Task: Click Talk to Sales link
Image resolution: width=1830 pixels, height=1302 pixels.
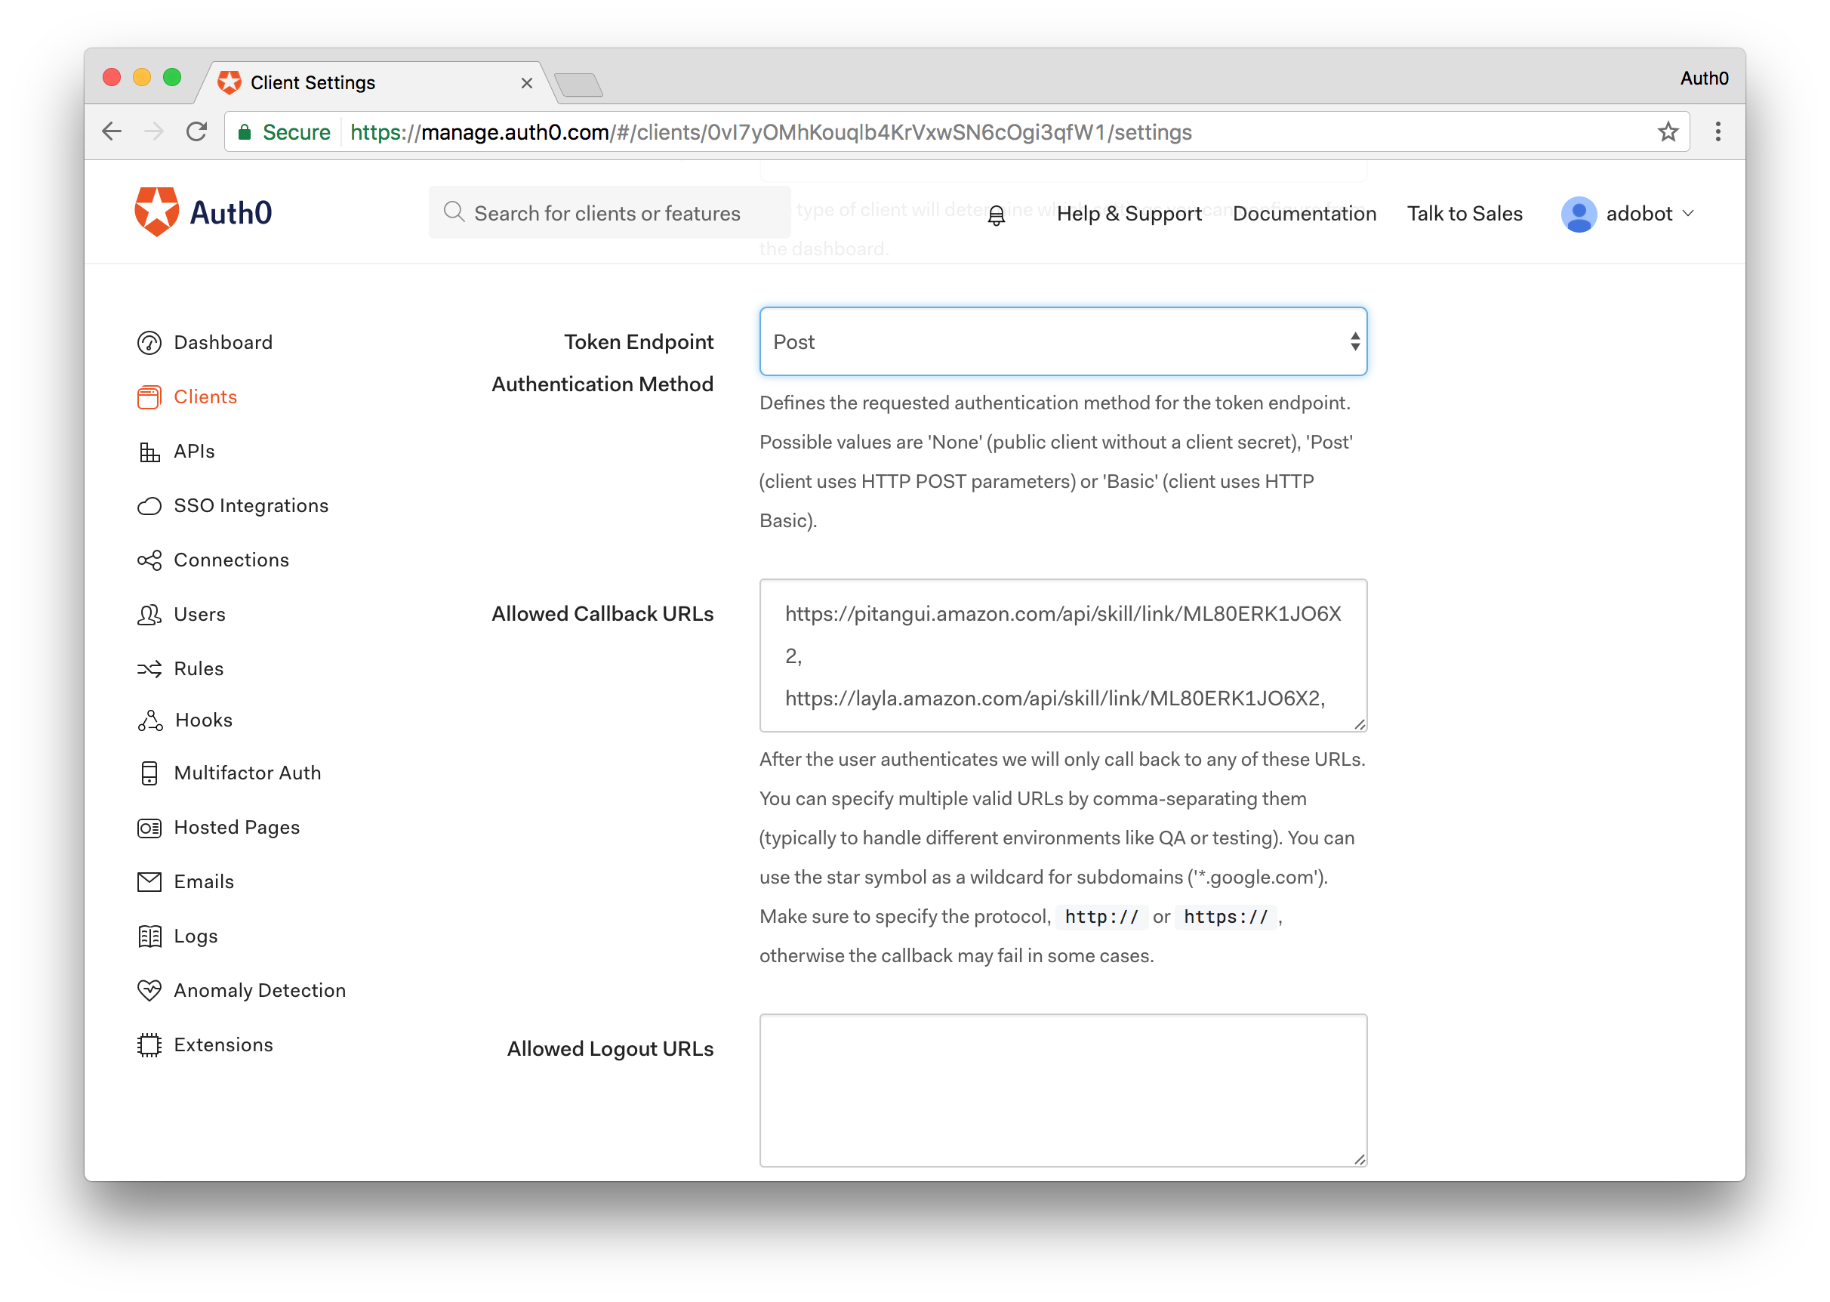Action: point(1464,214)
